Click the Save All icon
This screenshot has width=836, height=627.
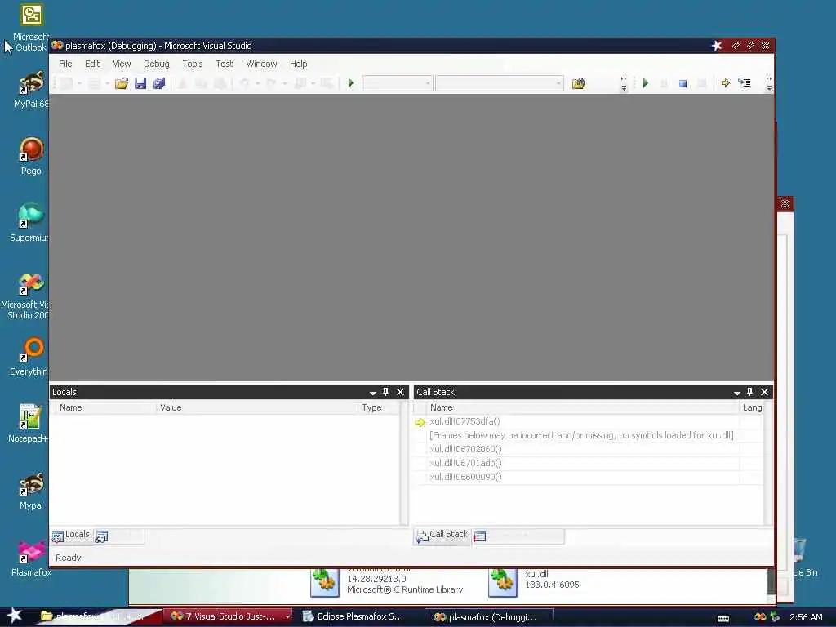159,83
